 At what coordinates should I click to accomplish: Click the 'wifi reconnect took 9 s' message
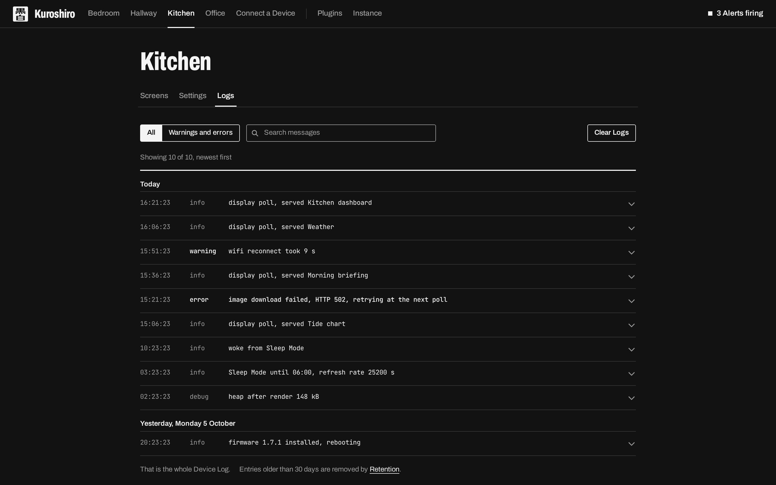(272, 251)
